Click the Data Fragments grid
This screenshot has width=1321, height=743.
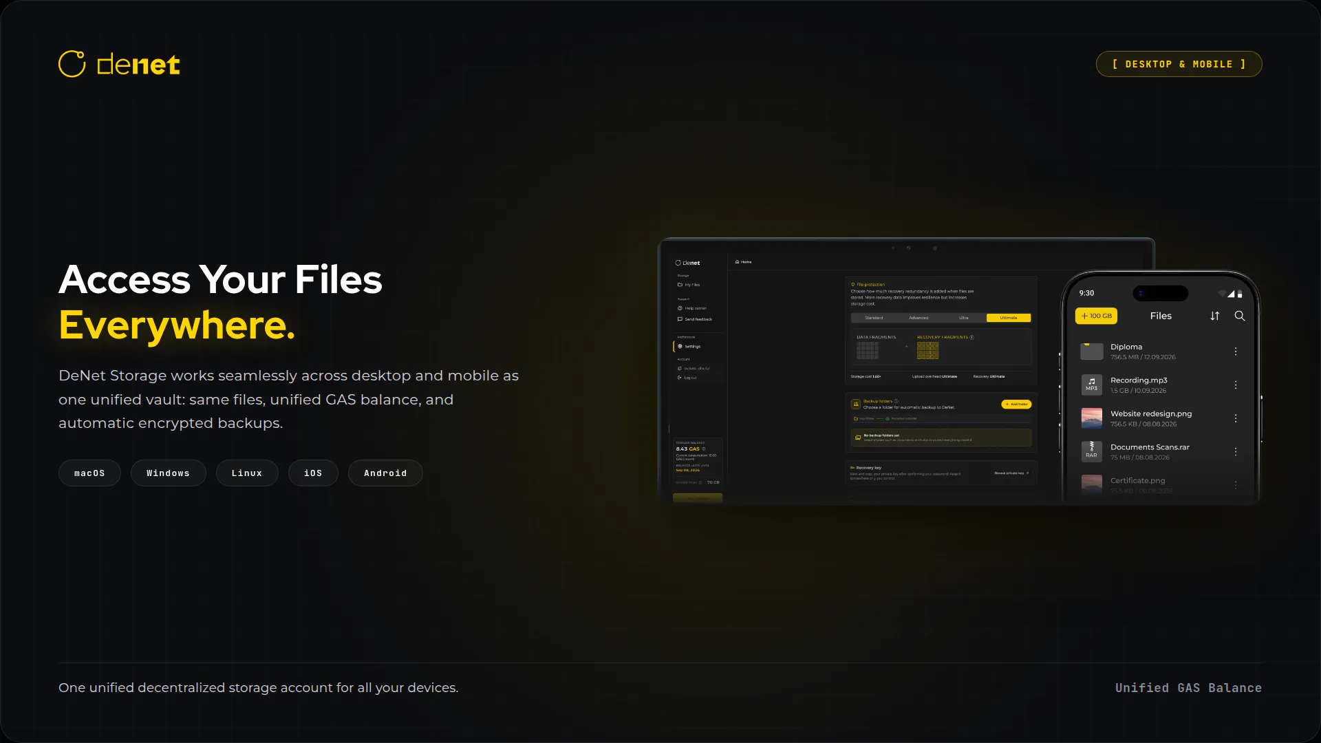click(x=868, y=351)
